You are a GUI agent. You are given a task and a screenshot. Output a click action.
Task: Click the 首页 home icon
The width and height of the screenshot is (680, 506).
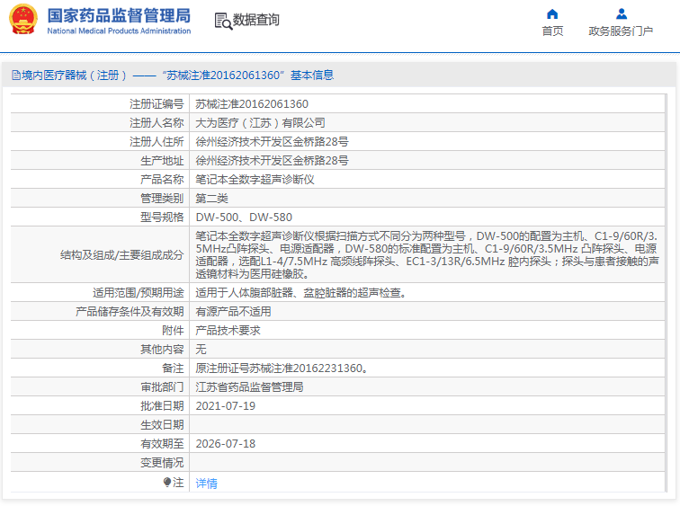point(552,14)
